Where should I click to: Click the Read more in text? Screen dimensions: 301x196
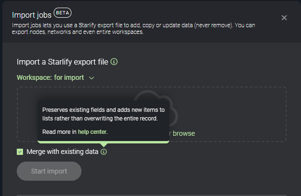point(59,131)
